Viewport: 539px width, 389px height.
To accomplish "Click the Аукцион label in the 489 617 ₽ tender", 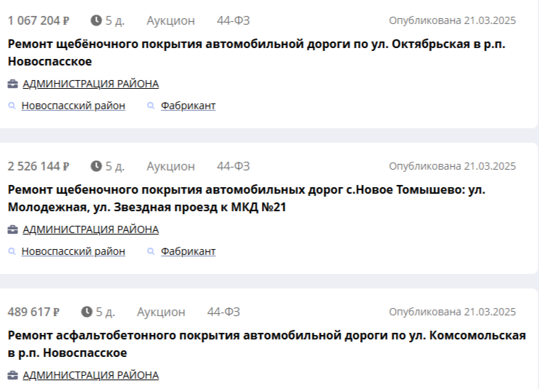I will pos(161,312).
